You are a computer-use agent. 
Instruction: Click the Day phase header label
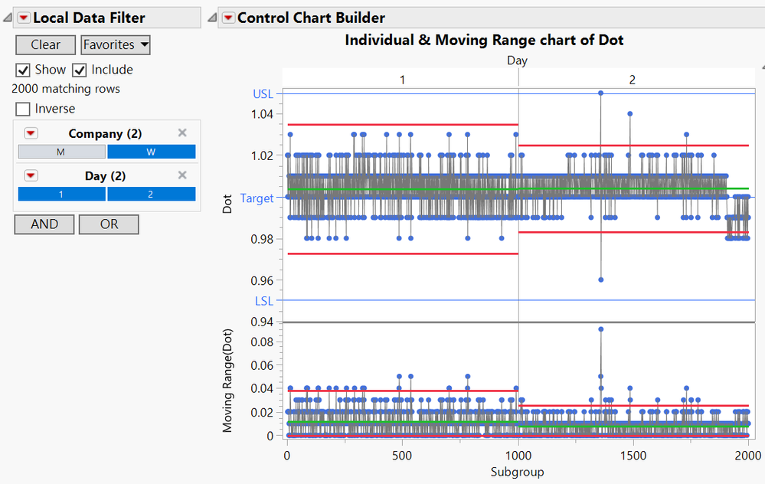(x=517, y=60)
